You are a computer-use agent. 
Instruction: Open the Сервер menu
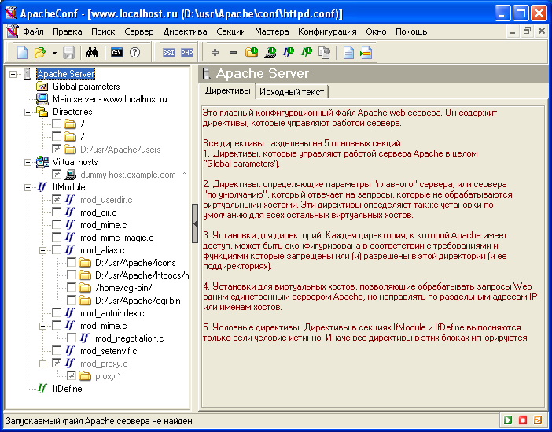pos(139,31)
